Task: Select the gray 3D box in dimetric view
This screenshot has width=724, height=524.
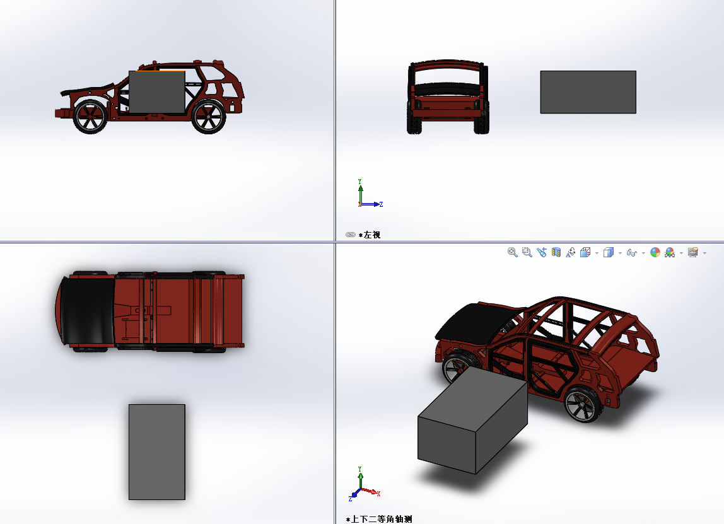Action: tap(472, 420)
